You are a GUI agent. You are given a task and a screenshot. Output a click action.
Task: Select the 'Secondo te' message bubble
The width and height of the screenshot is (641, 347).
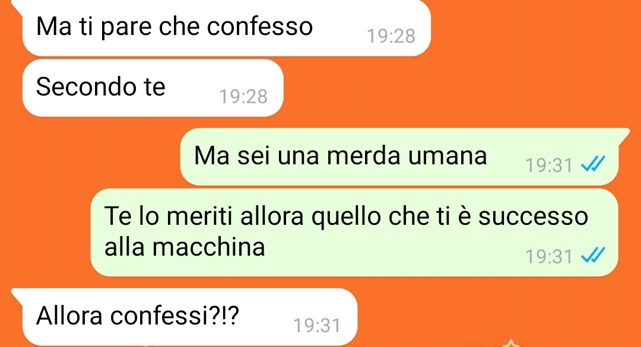pos(153,88)
